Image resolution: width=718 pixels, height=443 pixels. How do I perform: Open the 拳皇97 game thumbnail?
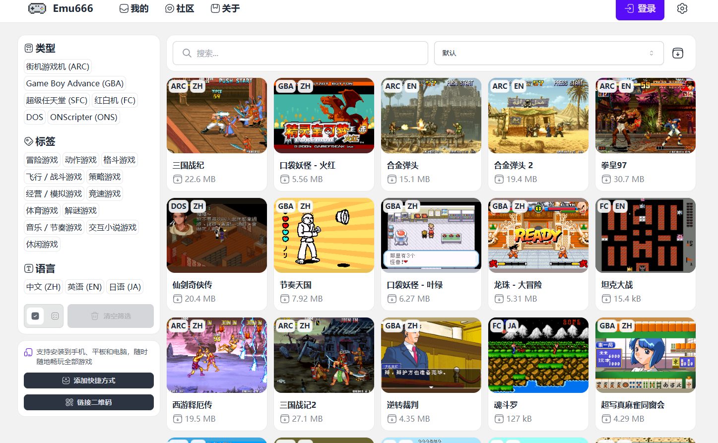[x=646, y=116]
